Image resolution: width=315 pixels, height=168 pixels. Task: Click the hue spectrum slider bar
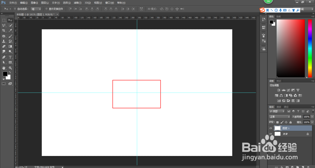310,48
